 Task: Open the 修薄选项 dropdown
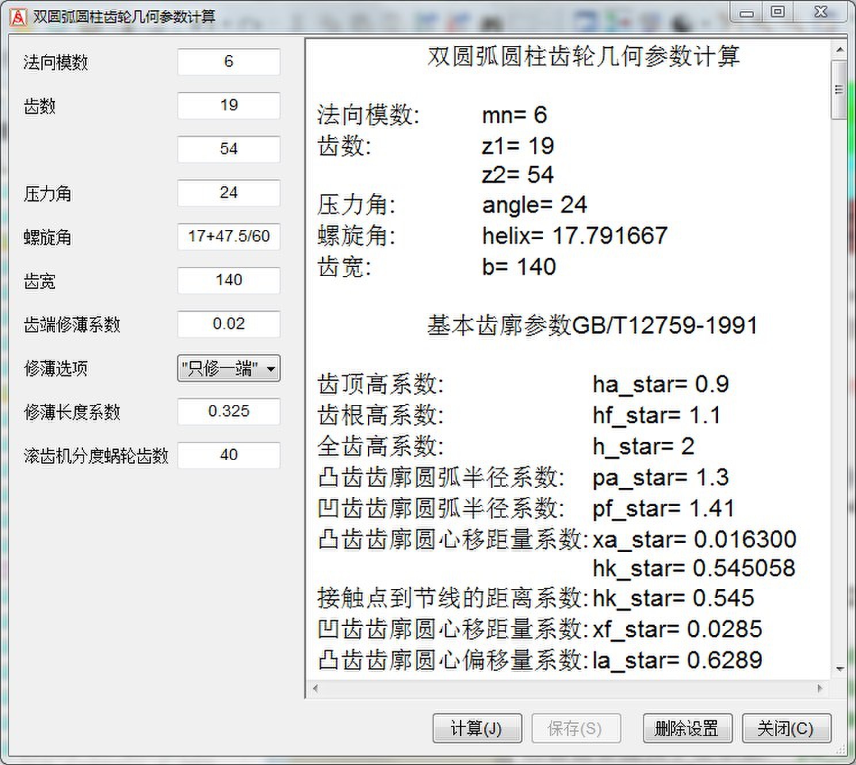[228, 368]
